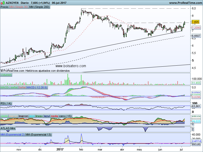Click the red media series label

pos(55,116)
